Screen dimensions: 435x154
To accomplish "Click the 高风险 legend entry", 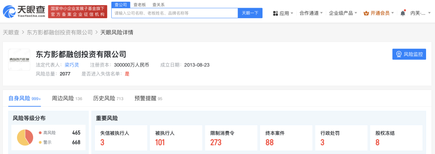I will (x=48, y=133).
